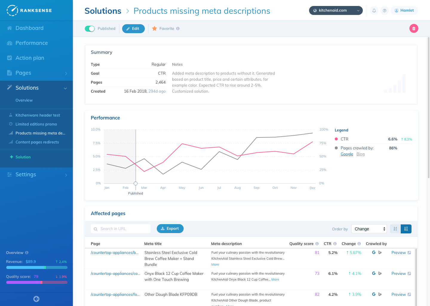
Task: Expand More in Stainless Steel description
Action: 215,264
